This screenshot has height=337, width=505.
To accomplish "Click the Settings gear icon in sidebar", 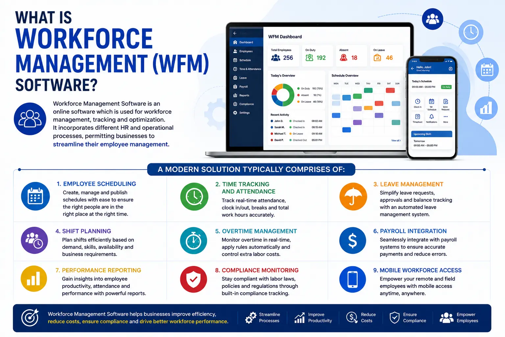I will pos(235,113).
